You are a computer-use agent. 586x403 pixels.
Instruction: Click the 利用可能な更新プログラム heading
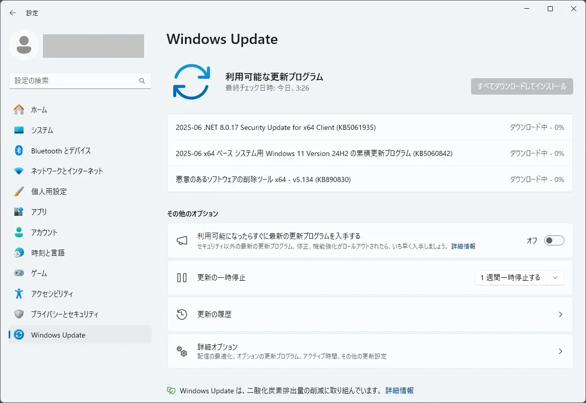coord(274,77)
